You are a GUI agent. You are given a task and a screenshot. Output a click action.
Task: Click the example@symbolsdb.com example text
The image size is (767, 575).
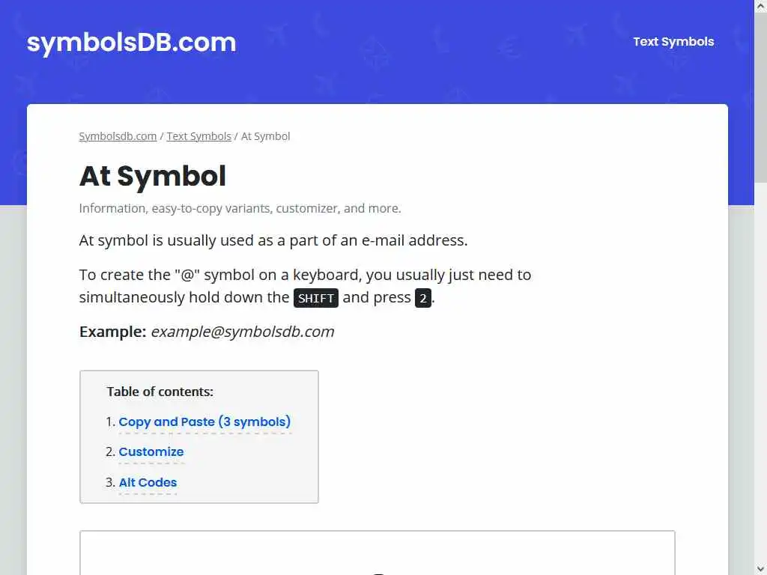[x=243, y=332]
